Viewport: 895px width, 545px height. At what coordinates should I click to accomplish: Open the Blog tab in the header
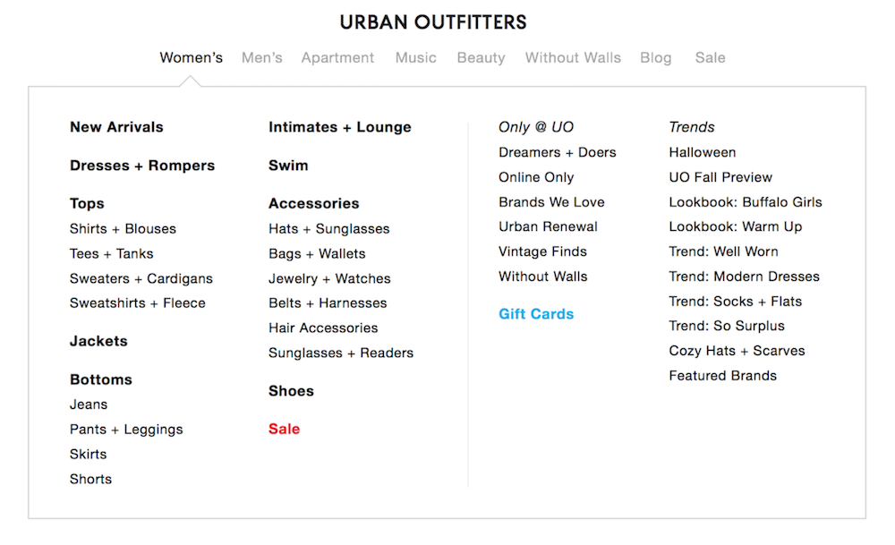(x=656, y=58)
